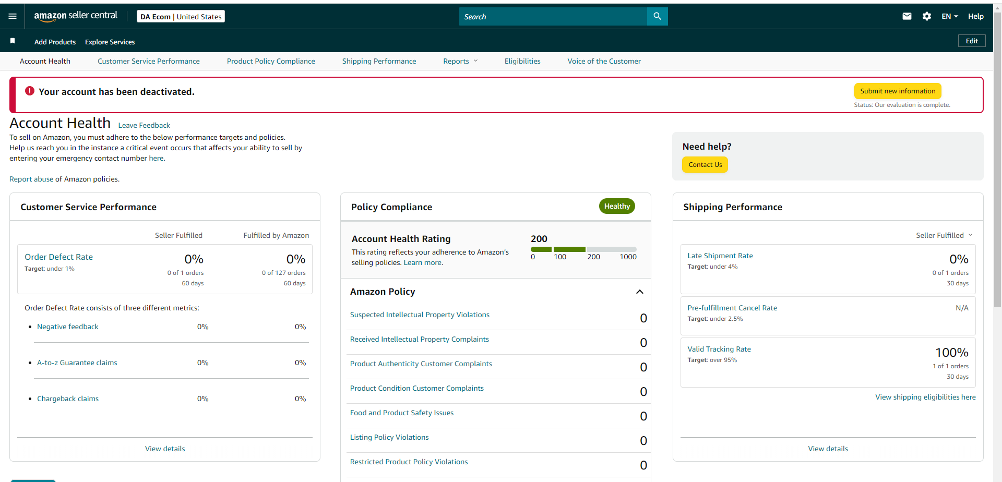This screenshot has height=482, width=1002.
Task: Click Add Products in the bookmark bar
Action: pyautogui.click(x=55, y=42)
